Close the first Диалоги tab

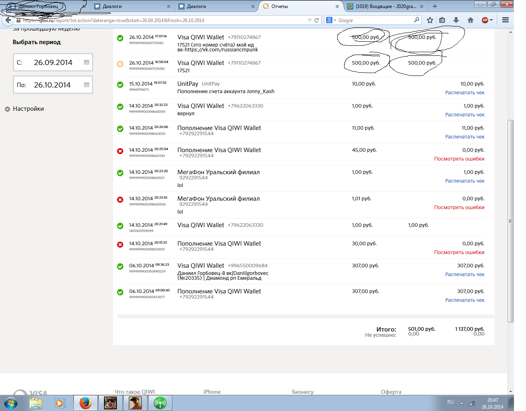[169, 6]
